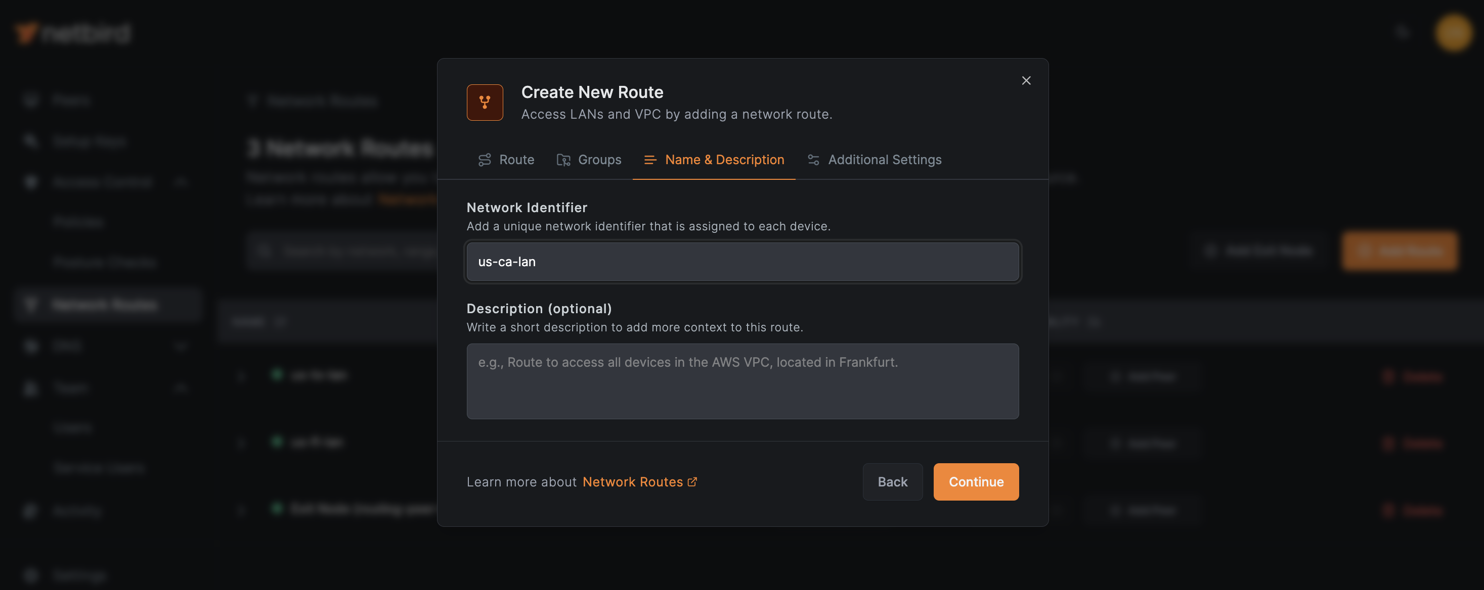Click the Peers icon in the sidebar

tap(30, 100)
